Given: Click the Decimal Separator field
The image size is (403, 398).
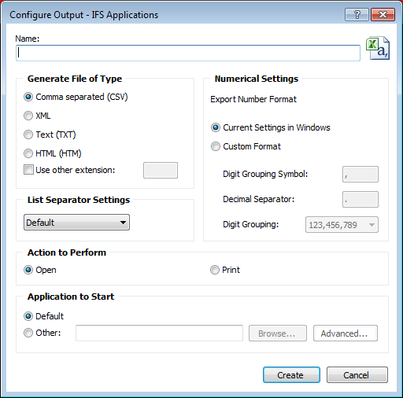Looking at the screenshot, I should tap(360, 199).
